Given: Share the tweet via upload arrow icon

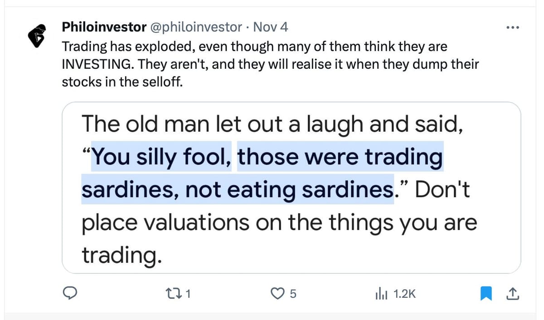Looking at the screenshot, I should click(512, 294).
